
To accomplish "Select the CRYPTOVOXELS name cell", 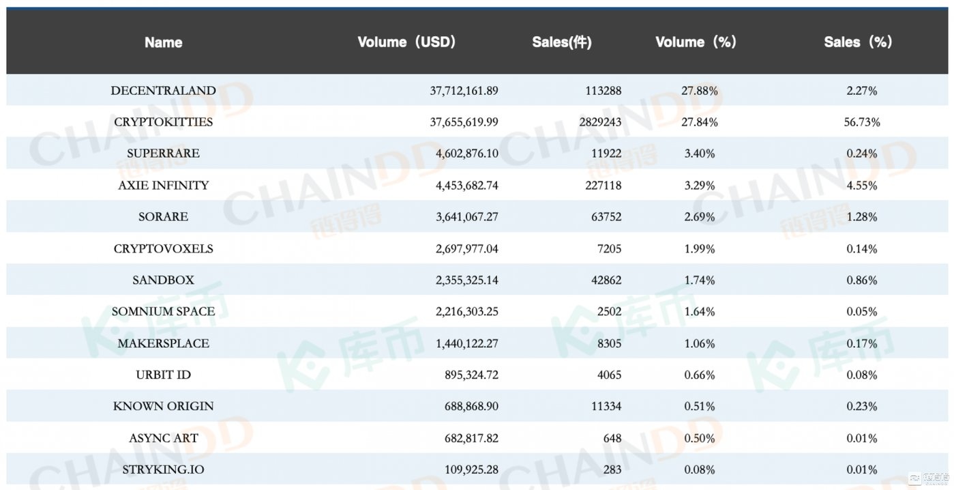I will [164, 249].
